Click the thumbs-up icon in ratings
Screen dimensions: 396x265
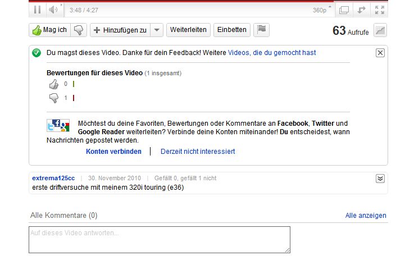click(x=53, y=84)
